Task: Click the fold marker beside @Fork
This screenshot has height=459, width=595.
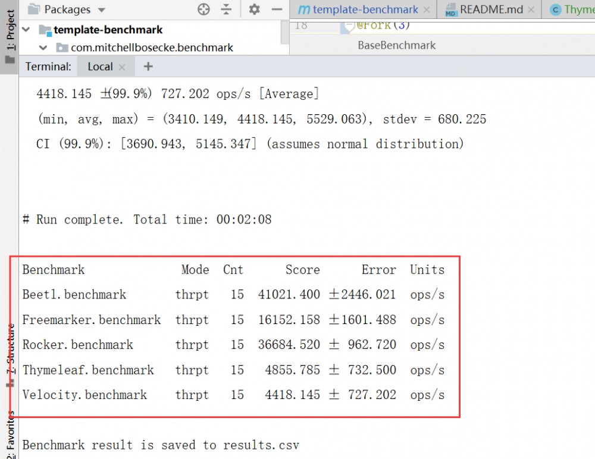Action: [349, 26]
